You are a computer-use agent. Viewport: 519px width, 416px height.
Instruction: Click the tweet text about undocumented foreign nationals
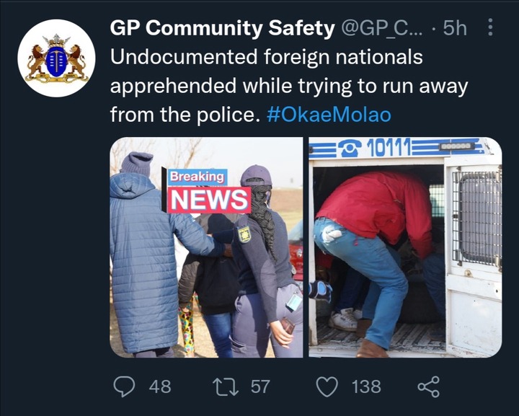pos(288,86)
